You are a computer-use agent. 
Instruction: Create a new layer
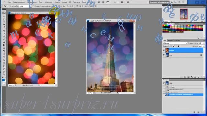[198, 77]
